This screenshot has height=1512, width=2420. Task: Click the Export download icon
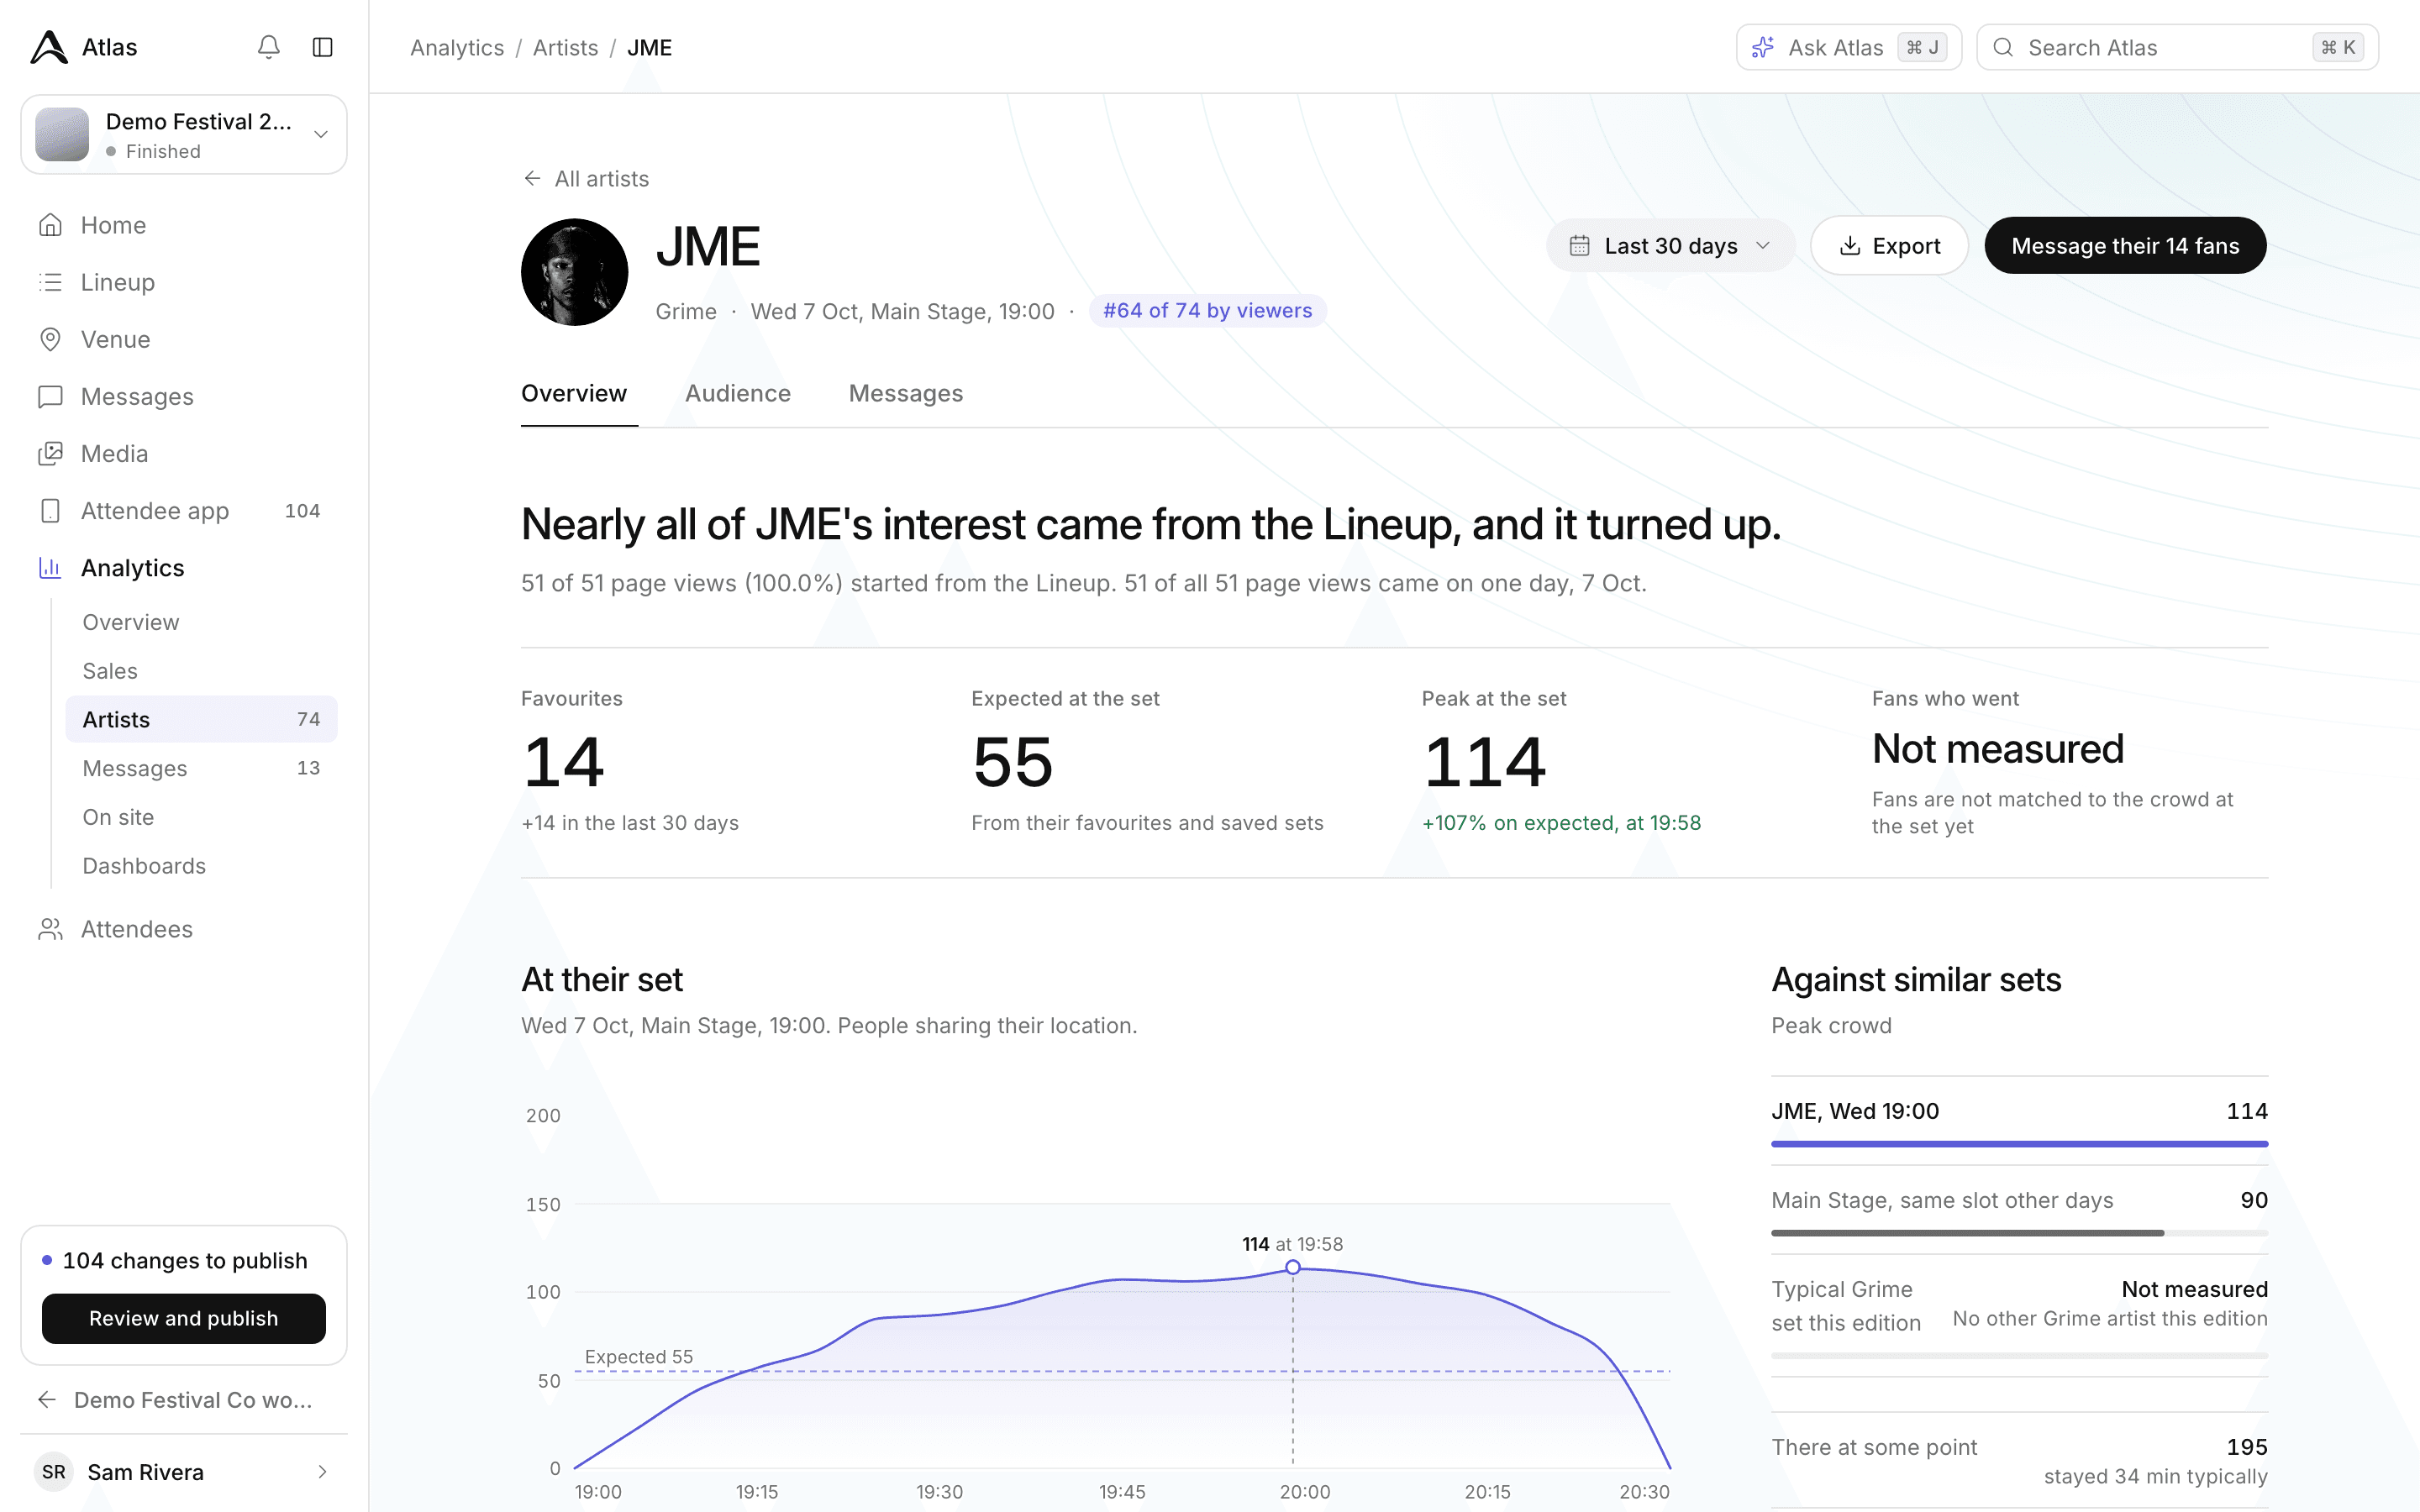tap(1850, 245)
